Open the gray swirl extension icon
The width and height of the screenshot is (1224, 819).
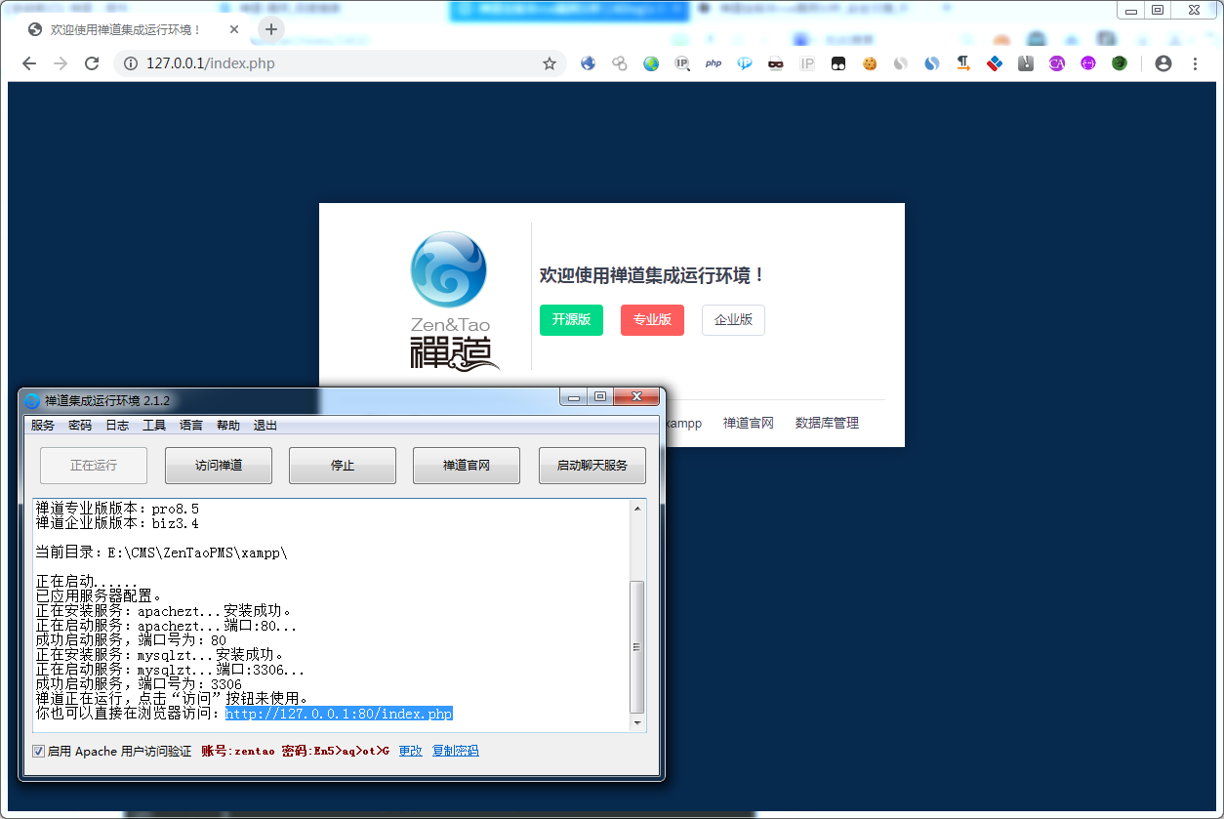pos(900,63)
